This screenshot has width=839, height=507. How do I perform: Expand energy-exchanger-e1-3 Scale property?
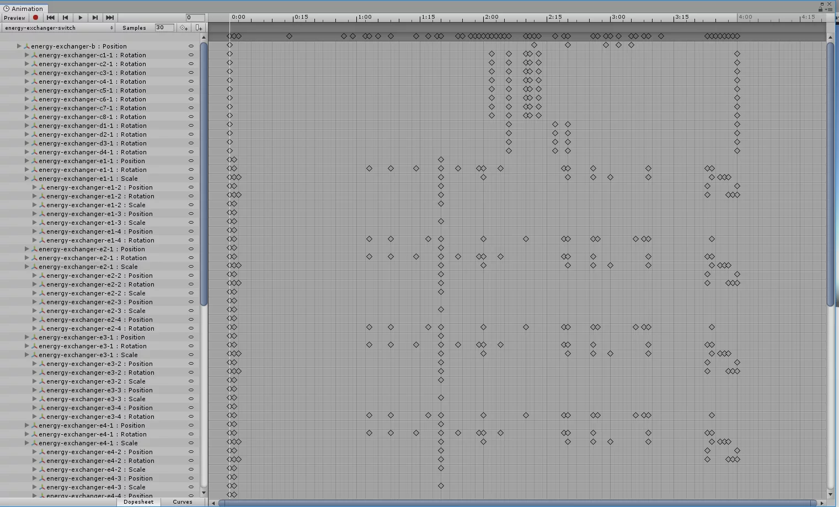[x=34, y=223]
